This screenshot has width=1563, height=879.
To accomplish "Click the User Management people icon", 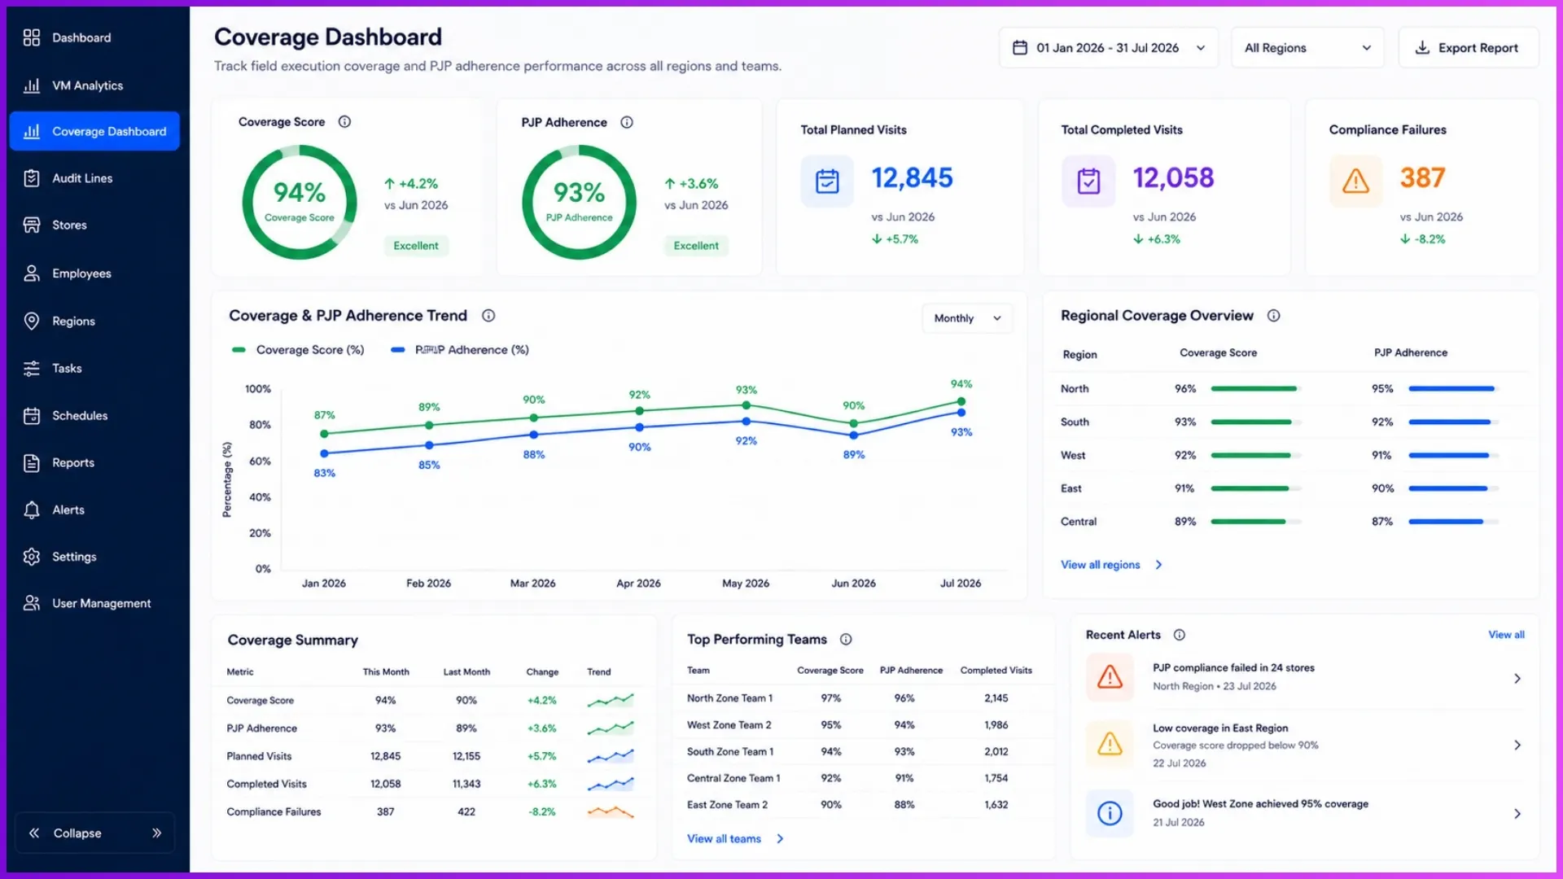I will 32,603.
